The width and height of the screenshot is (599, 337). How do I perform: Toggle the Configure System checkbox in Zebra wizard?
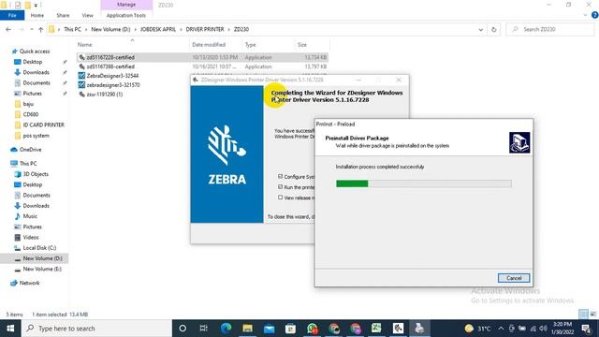[281, 177]
